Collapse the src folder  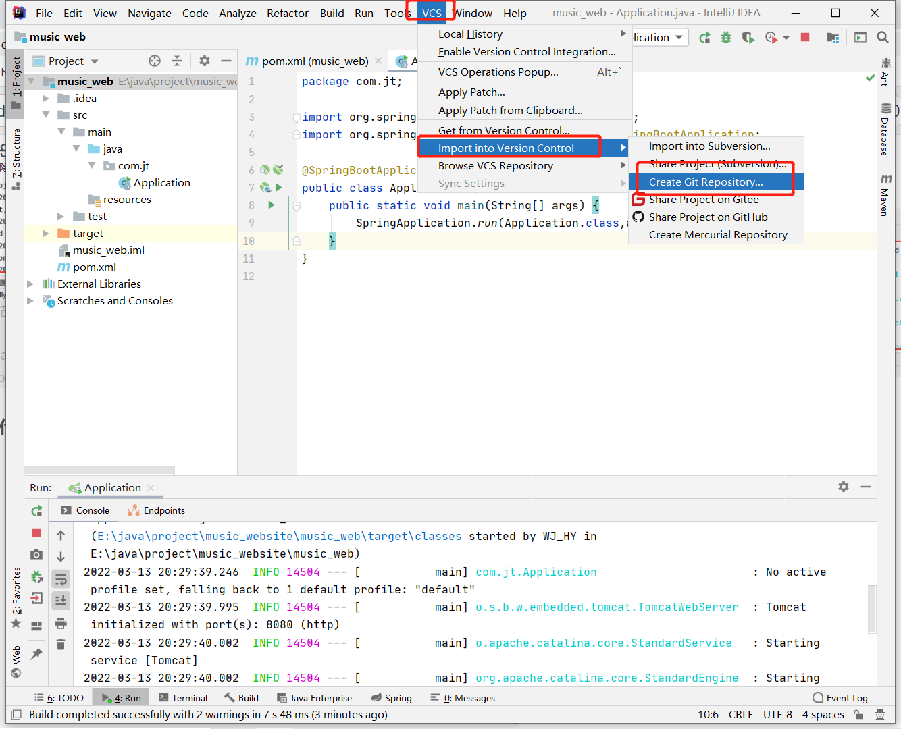click(x=46, y=115)
